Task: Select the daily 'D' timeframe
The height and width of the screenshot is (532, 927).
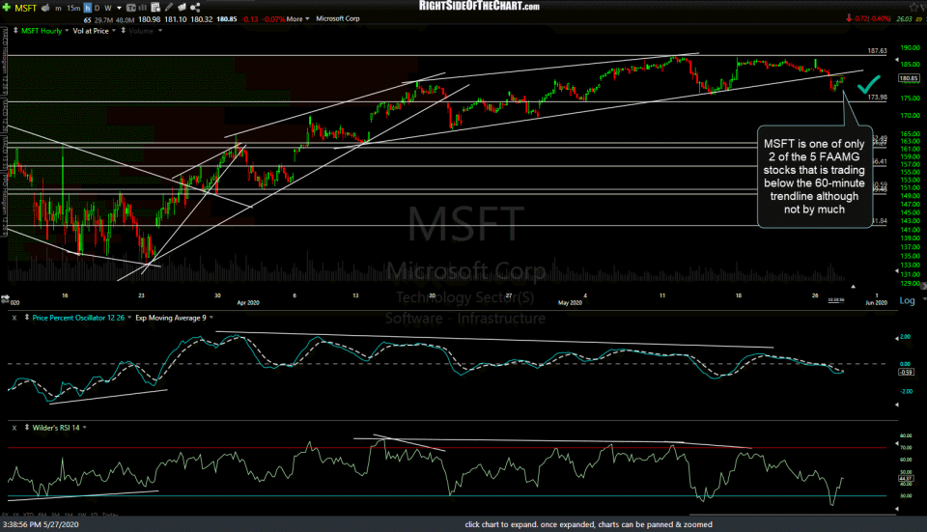Action: click(97, 9)
